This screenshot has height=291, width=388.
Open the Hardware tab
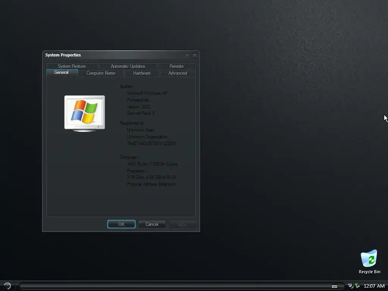142,73
